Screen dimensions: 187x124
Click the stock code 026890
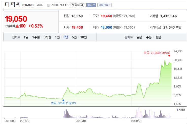28,5
